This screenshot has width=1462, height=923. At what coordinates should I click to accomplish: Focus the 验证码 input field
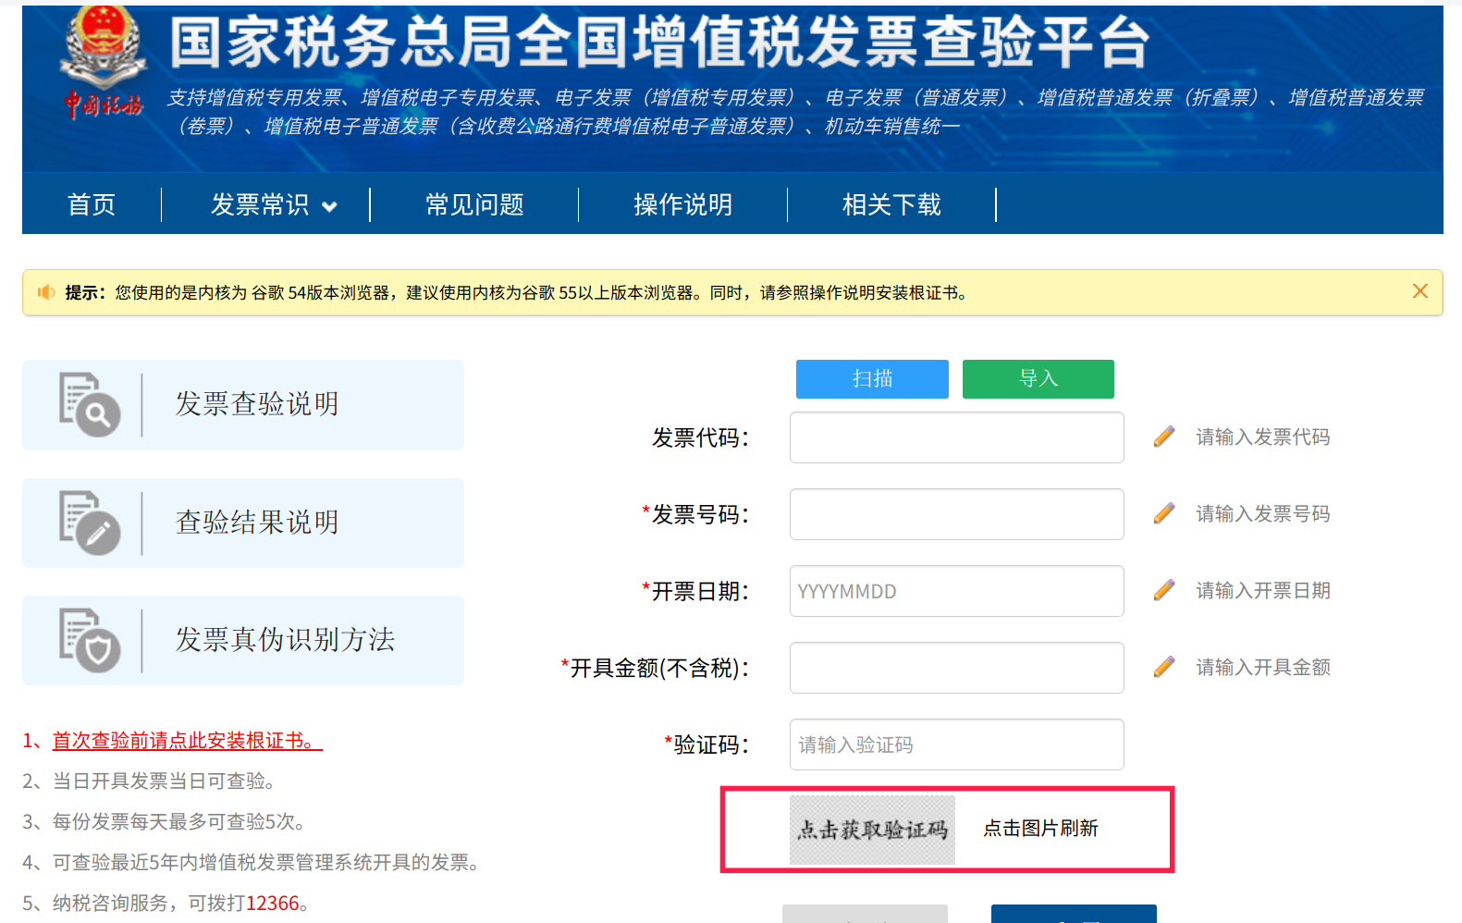point(957,745)
